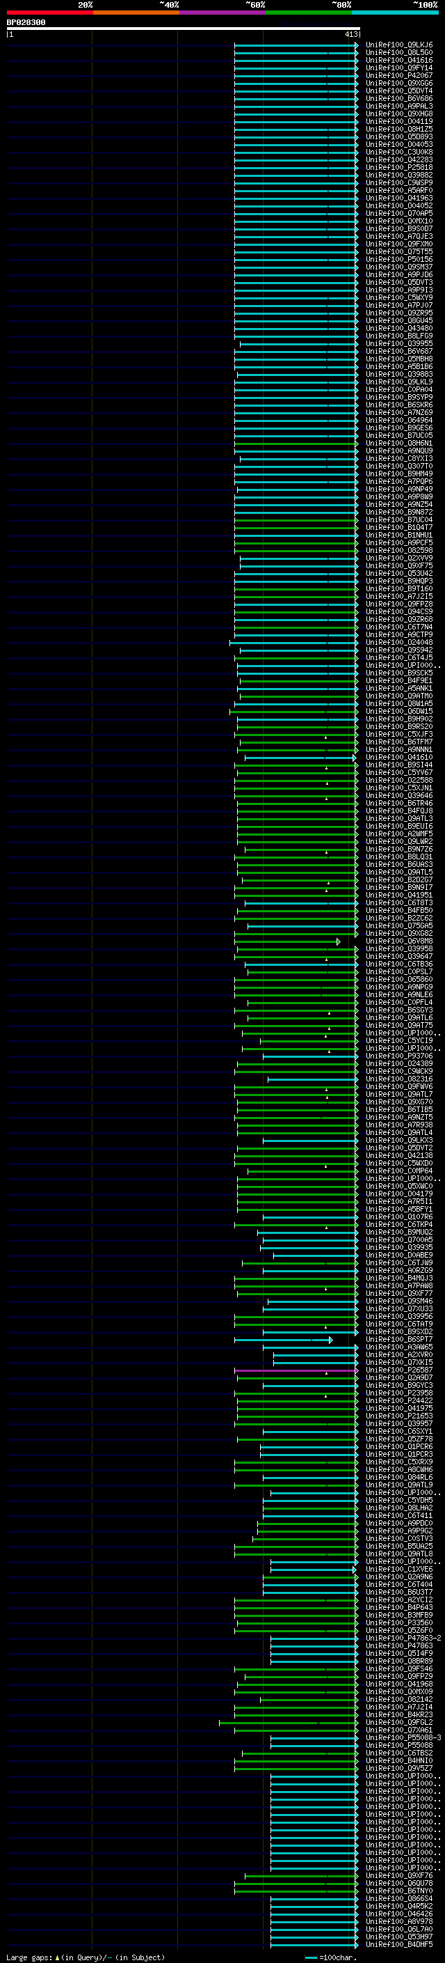Screen dimensions: 445x1963
Task: Select the UniRef100_Q42138 label
Action: click(x=398, y=1155)
